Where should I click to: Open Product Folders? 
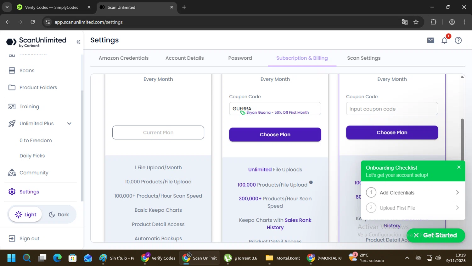(x=33, y=87)
